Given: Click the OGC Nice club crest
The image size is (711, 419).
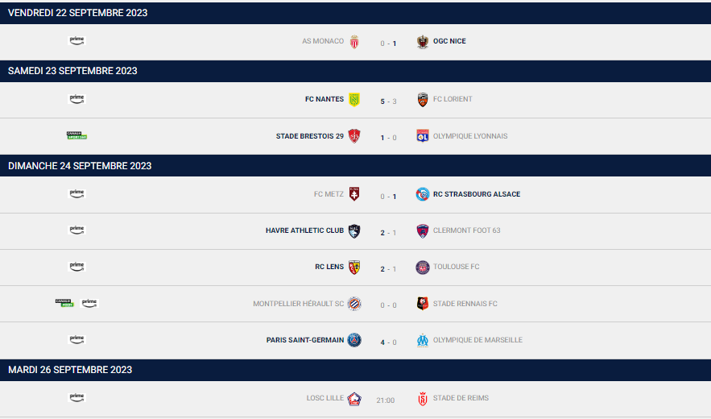Looking at the screenshot, I should pos(423,42).
